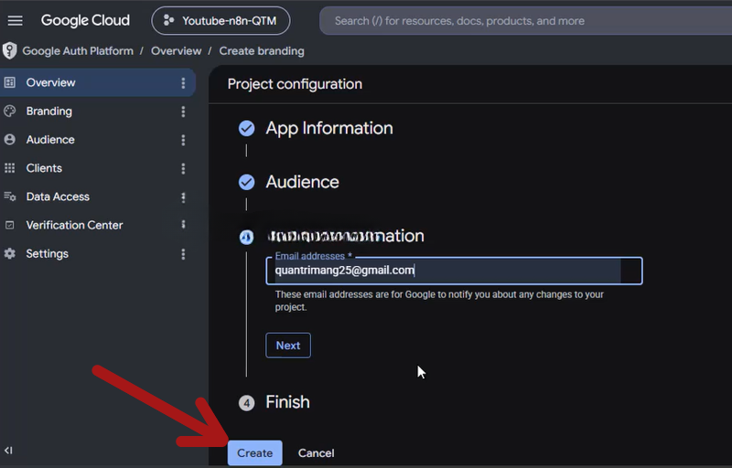This screenshot has height=468, width=732.
Task: Go to Google Auth Platform breadcrumb
Action: (78, 51)
